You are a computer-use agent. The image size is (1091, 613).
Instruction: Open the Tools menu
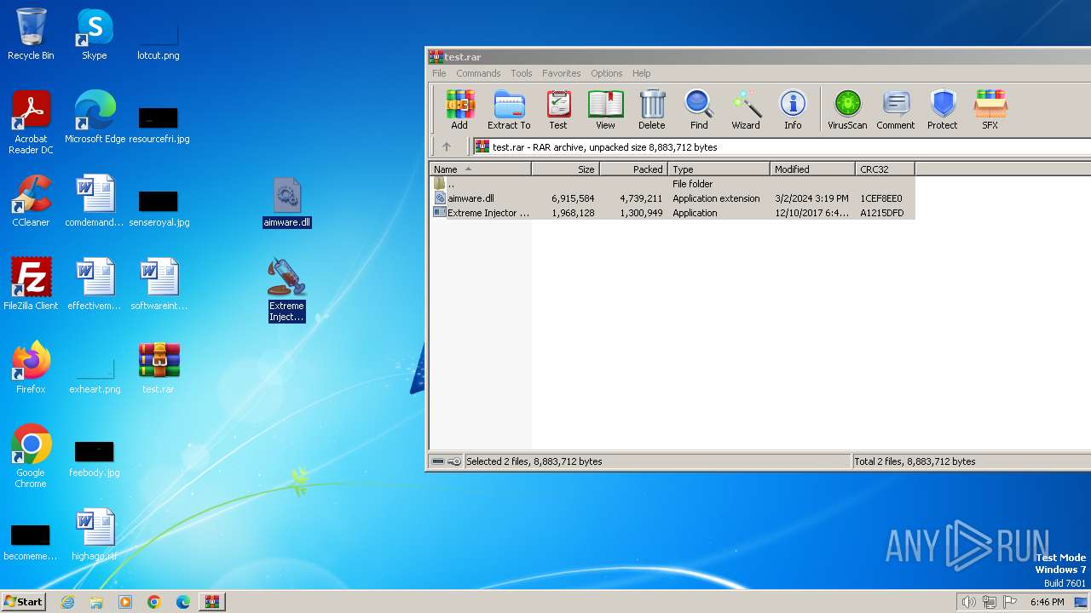tap(522, 73)
